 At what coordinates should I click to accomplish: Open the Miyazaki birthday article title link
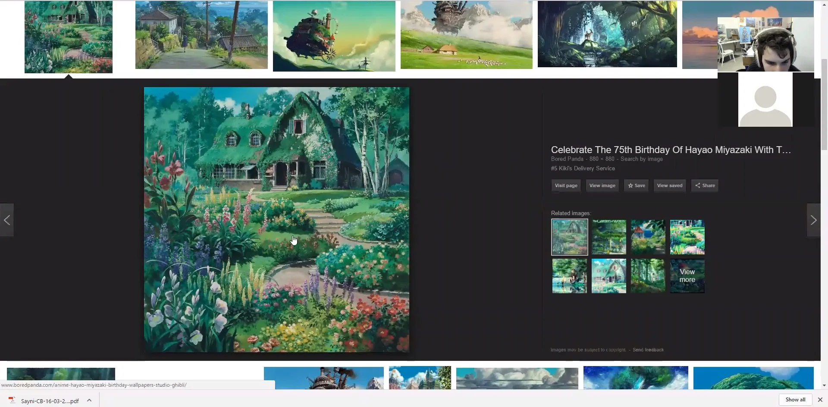click(x=671, y=150)
